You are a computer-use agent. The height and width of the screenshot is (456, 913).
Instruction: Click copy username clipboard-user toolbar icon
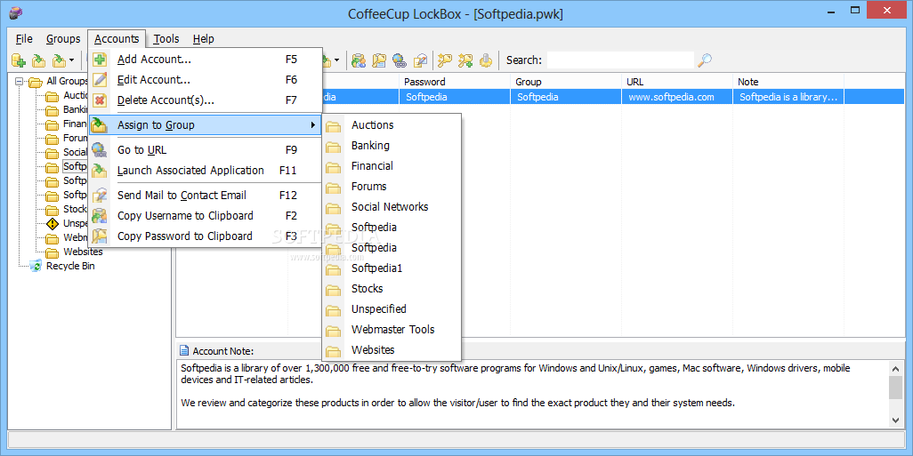point(360,60)
